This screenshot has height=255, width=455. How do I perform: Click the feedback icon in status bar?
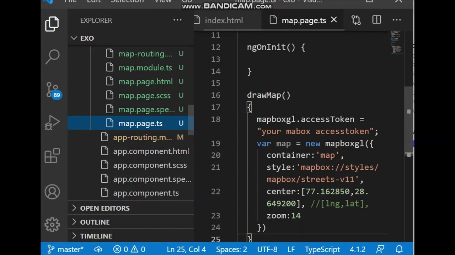click(x=380, y=249)
